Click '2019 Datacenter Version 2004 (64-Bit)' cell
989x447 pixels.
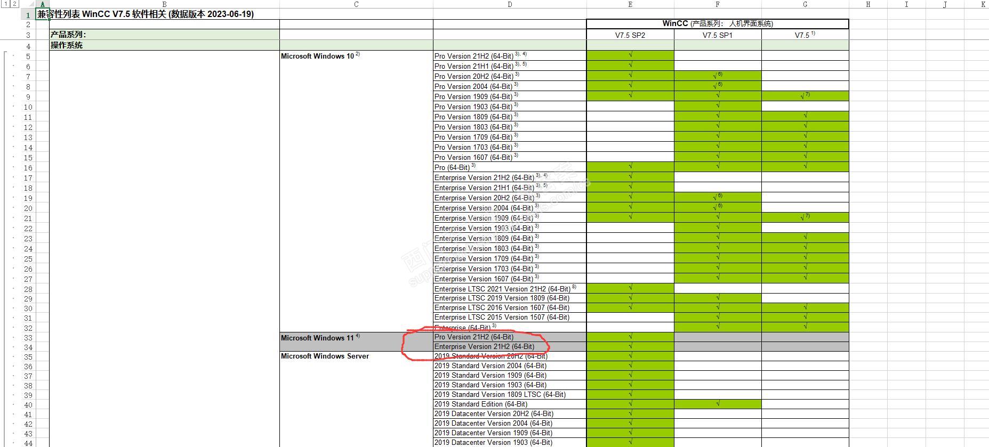(510, 424)
